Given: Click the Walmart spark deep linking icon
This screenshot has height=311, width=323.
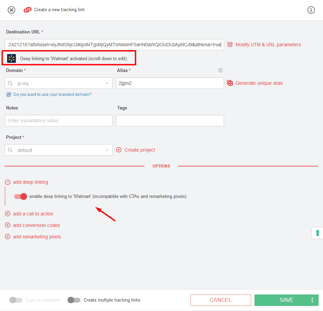Looking at the screenshot, I should tap(11, 58).
